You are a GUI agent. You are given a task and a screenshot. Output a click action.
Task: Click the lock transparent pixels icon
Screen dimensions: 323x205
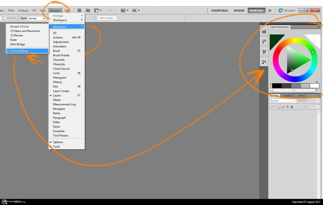(279, 107)
